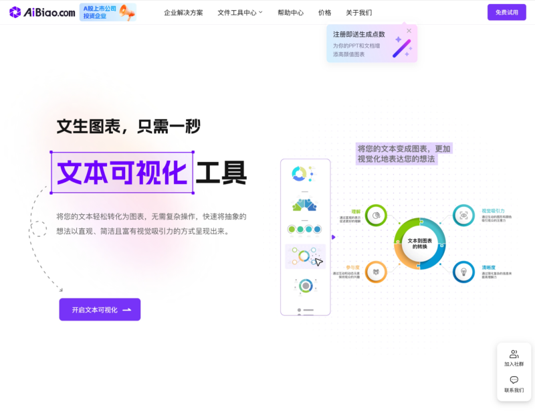Click the green pie chart icon for 理解
This screenshot has height=413, width=535.
pos(376,216)
